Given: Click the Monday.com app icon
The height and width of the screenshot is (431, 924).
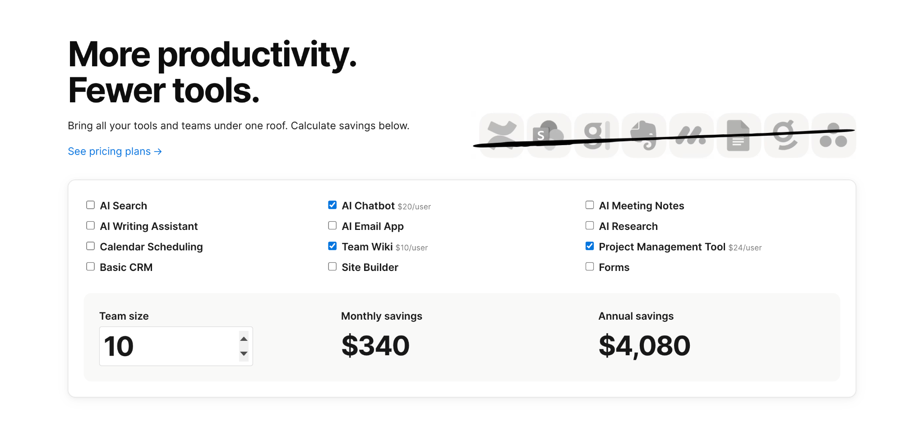Looking at the screenshot, I should click(691, 135).
